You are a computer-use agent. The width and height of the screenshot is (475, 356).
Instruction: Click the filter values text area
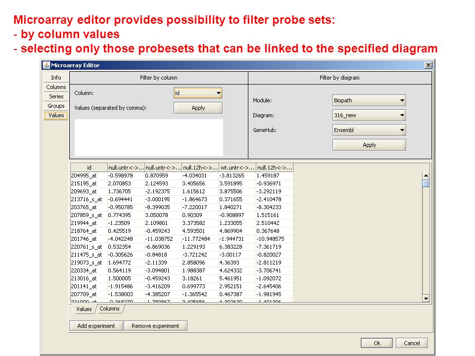pyautogui.click(x=149, y=137)
